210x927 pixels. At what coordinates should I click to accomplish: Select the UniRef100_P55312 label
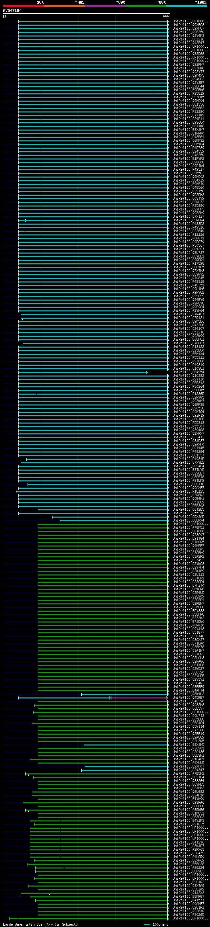tap(188, 383)
